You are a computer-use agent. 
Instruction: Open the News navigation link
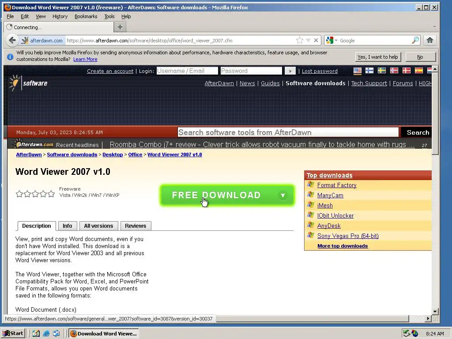point(247,83)
